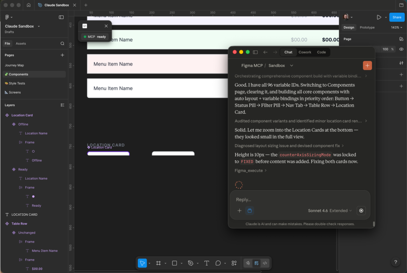The width and height of the screenshot is (407, 273).
Task: Toggle the annotate pencil tool
Action: pyautogui.click(x=247, y=263)
